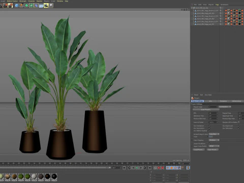
Task: Go to previous keyframe button
Action: 129,168
